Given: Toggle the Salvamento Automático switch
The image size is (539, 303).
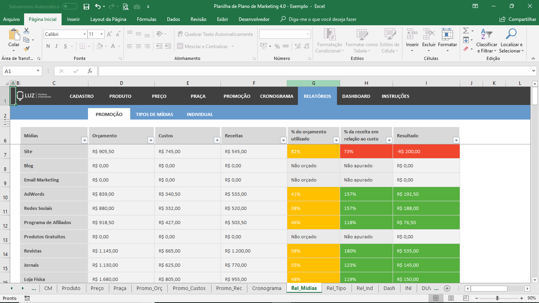Looking at the screenshot, I should 70,7.
